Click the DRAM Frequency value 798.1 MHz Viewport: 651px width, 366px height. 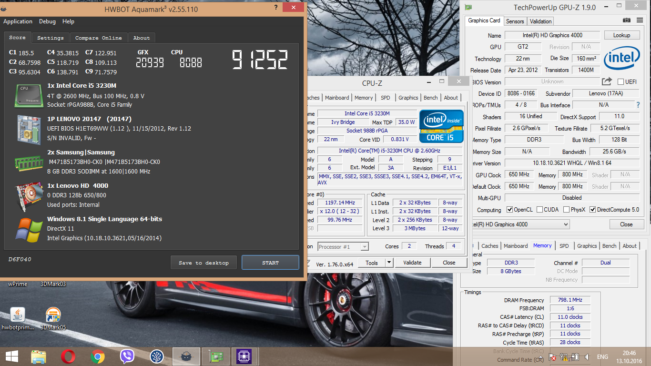(570, 300)
